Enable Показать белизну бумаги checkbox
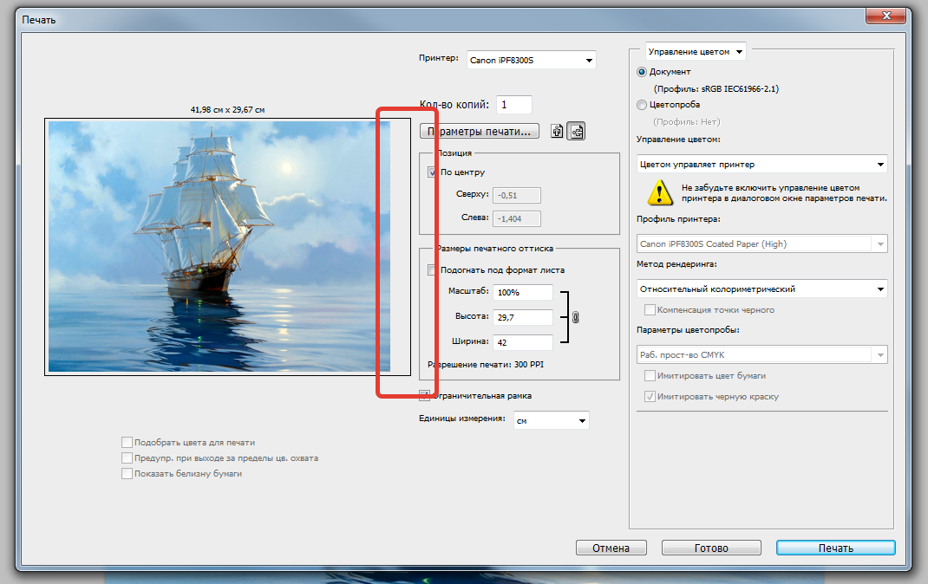The height and width of the screenshot is (584, 928). (x=127, y=473)
